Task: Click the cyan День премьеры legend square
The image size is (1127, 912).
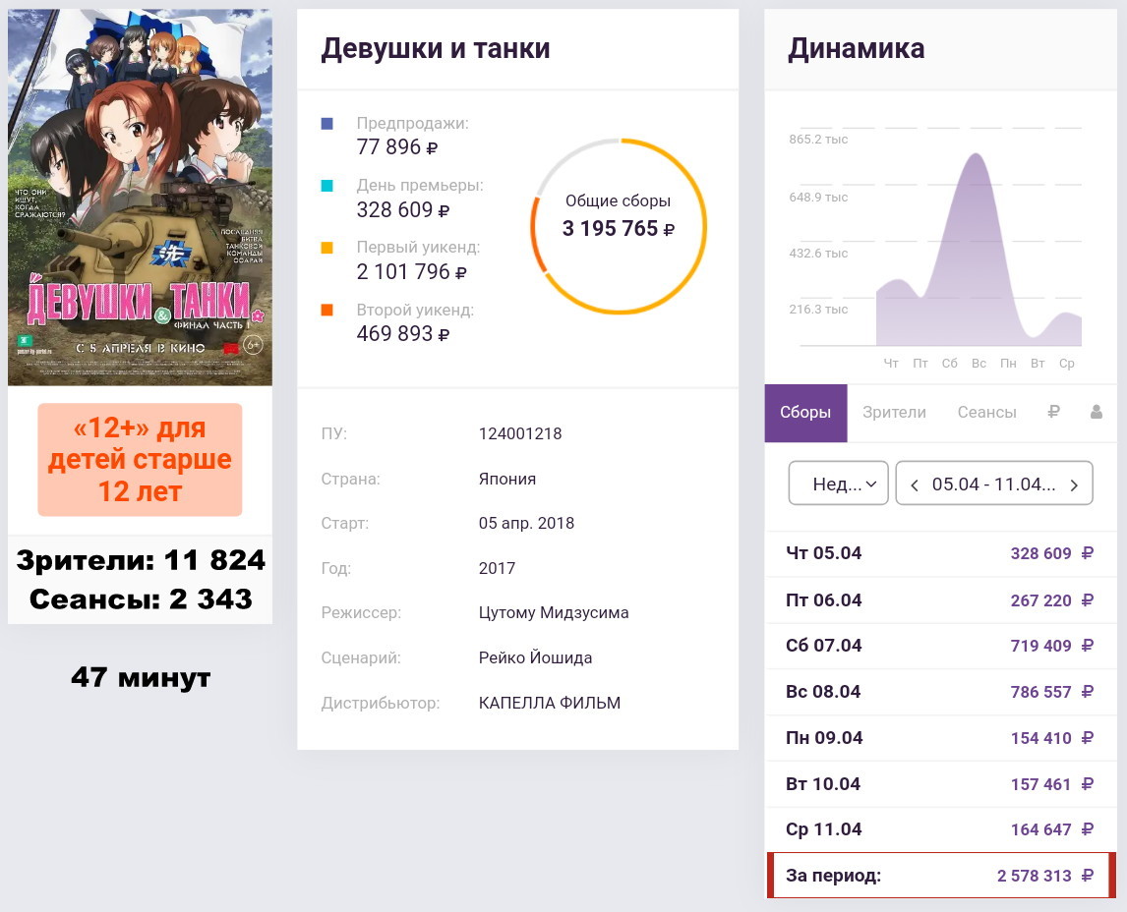Action: pos(326,186)
